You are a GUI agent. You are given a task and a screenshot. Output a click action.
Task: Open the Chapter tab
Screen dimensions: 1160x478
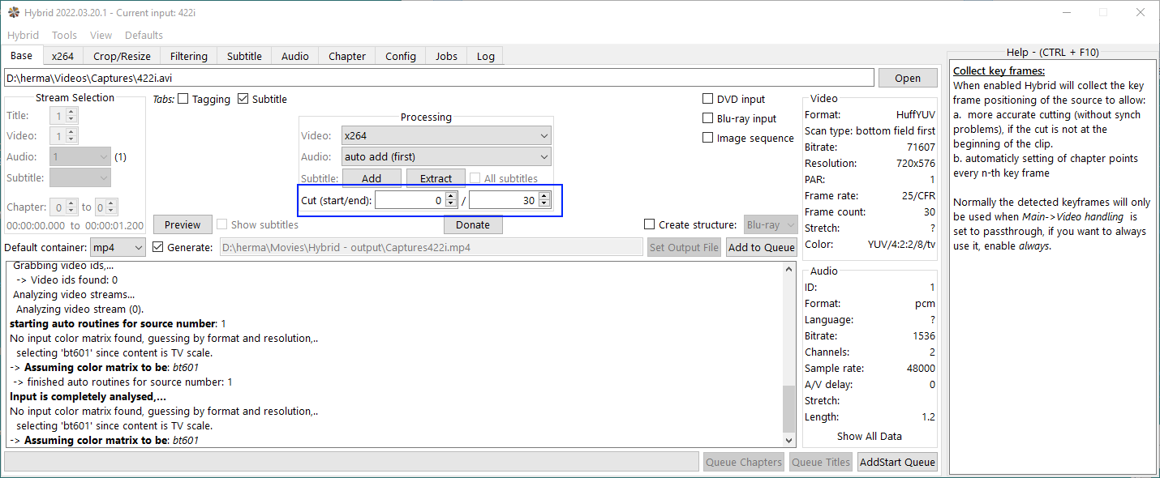coord(347,56)
